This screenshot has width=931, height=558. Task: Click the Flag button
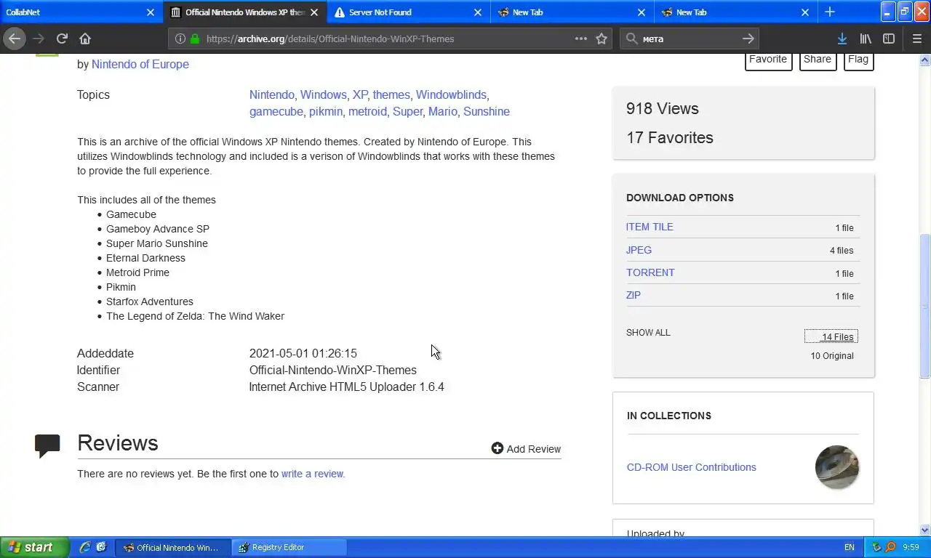(x=858, y=60)
